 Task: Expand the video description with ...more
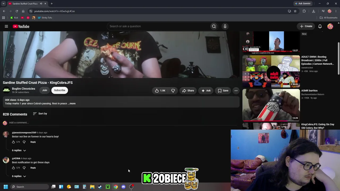(72, 103)
